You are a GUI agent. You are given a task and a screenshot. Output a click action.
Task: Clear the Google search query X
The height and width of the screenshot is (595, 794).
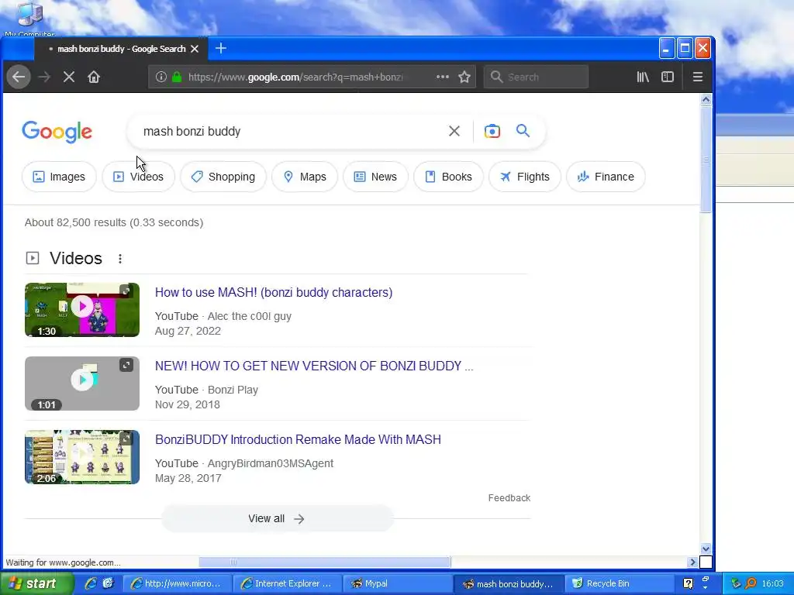pyautogui.click(x=454, y=131)
